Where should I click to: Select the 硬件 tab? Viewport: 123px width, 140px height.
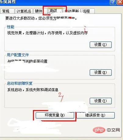38,11
